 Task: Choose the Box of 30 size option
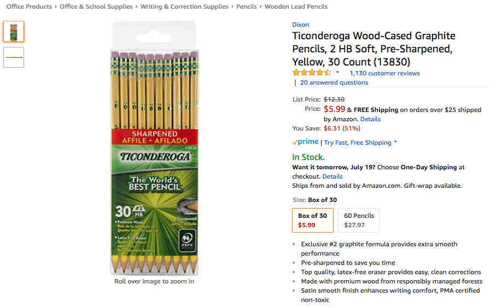313,220
